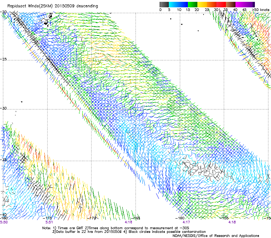Click the cyan 5-10 knots legend swatch
The image size is (271, 238).
click(174, 4)
